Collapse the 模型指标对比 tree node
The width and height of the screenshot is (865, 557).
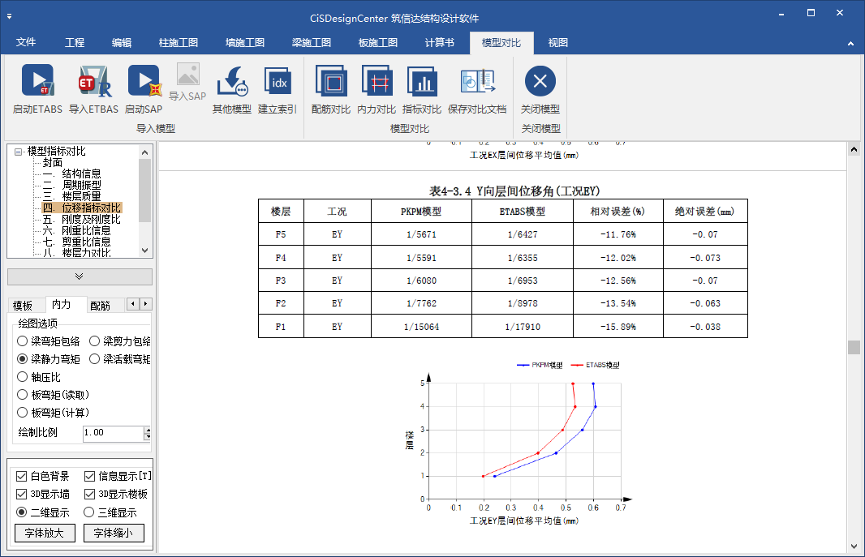(x=18, y=152)
